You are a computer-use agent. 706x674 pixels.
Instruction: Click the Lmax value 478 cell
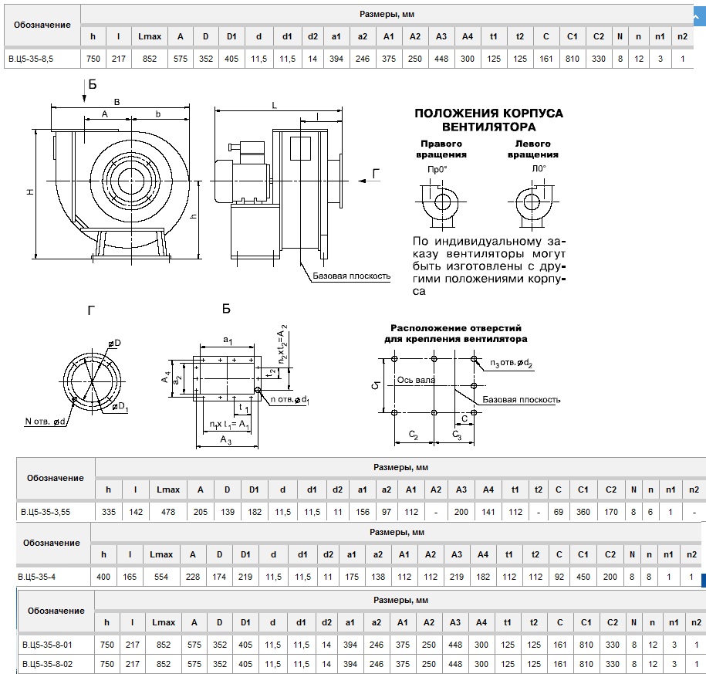coord(167,511)
